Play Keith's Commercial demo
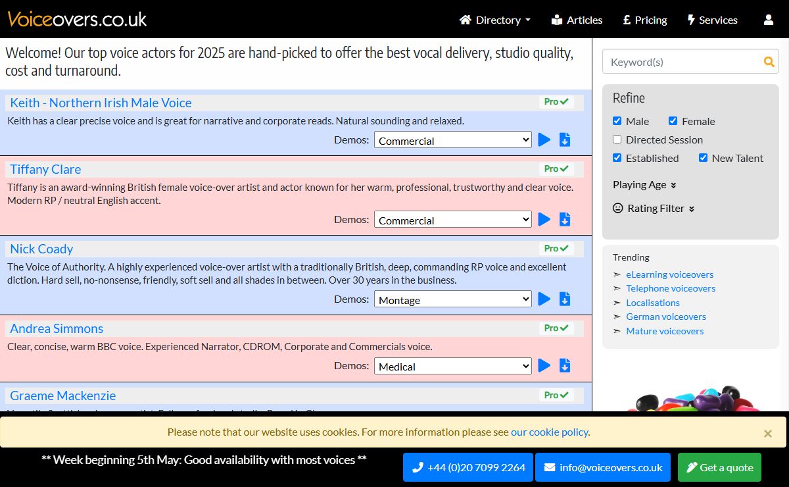The image size is (789, 487). pos(544,140)
